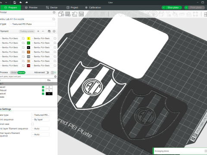Click the dark red filament 14 color swatch
207x155 pixels.
point(28,65)
